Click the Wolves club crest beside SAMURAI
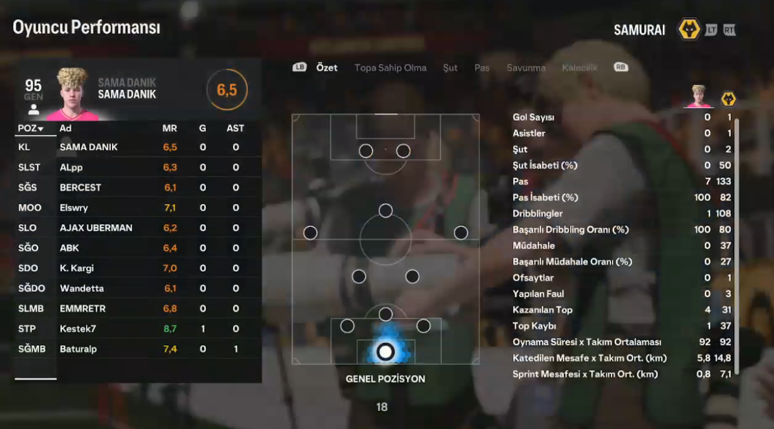 [689, 29]
